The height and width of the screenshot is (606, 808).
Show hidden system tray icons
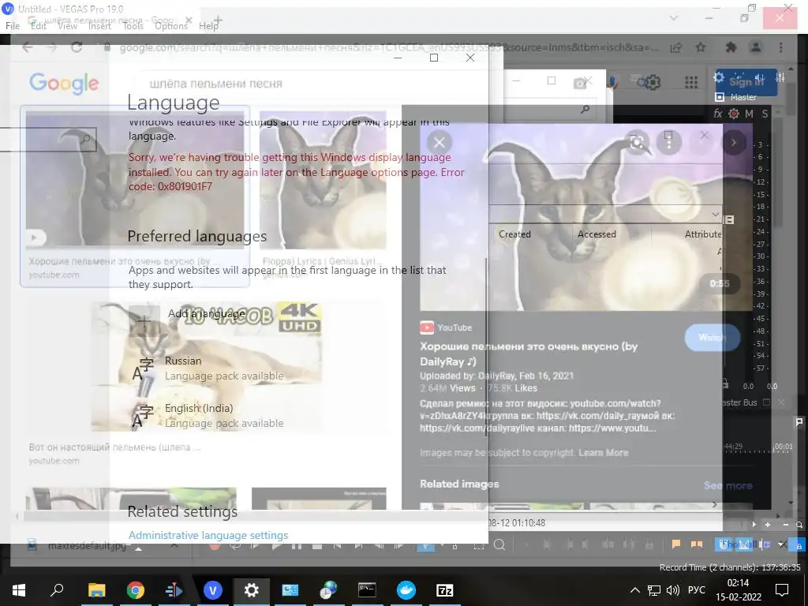click(635, 590)
